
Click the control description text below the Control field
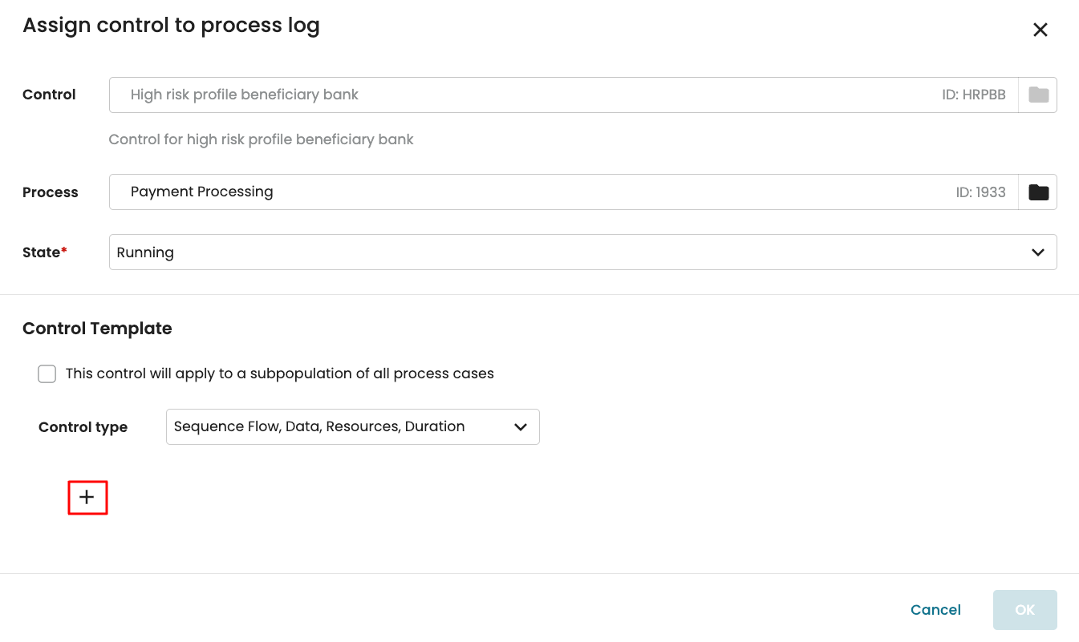[261, 139]
